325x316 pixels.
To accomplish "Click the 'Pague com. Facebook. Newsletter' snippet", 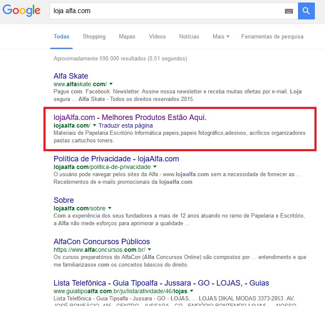I will (178, 95).
